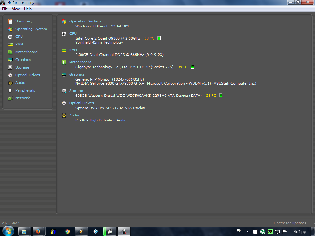Click the Graphics monitor icon in sidebar
This screenshot has width=315, height=236.
click(x=10, y=60)
